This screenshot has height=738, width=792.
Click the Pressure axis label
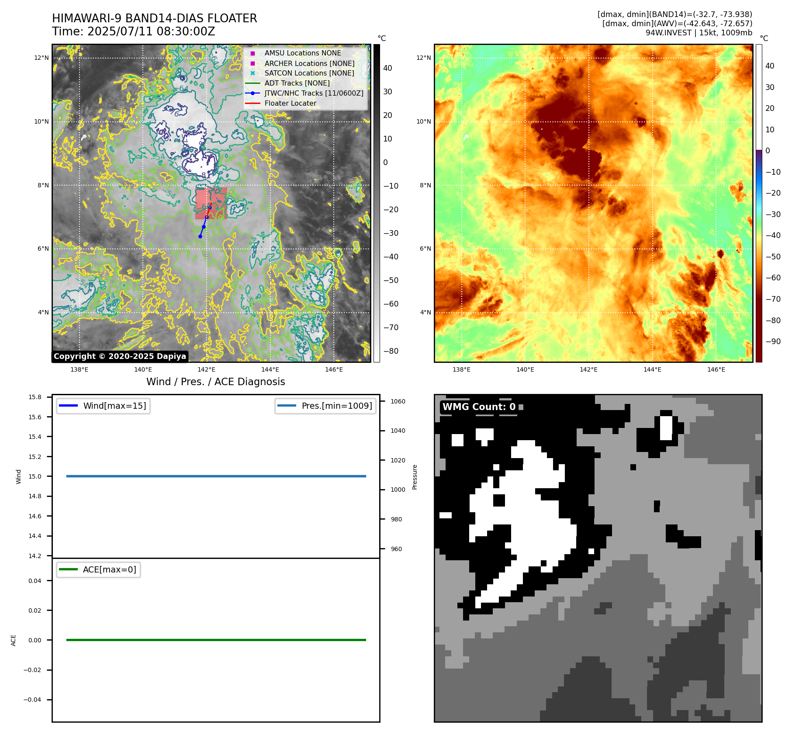[415, 477]
